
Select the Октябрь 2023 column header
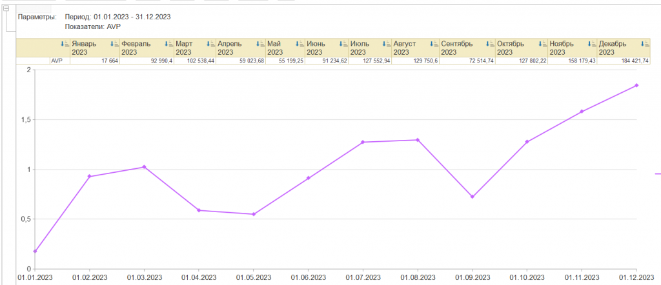522,48
